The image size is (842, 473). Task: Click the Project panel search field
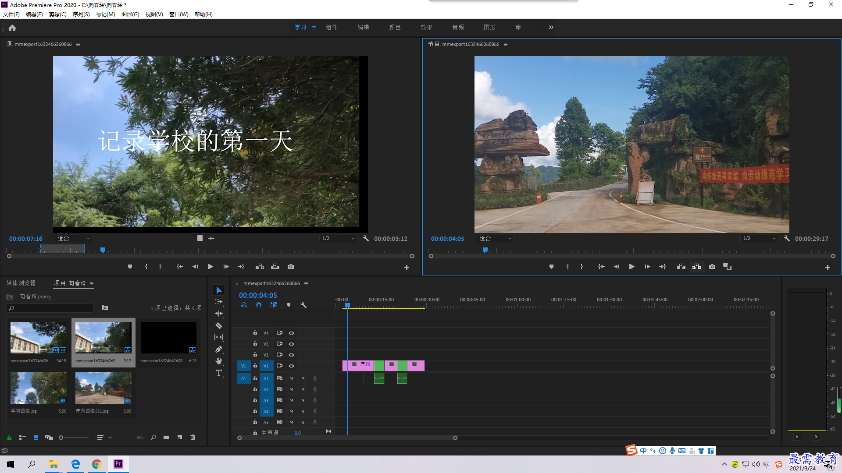click(50, 308)
